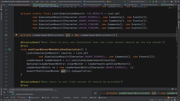Screen dimensions: 180x101
Task: Click the 4 spaces indent status entry
Action: tap(166, 100)
